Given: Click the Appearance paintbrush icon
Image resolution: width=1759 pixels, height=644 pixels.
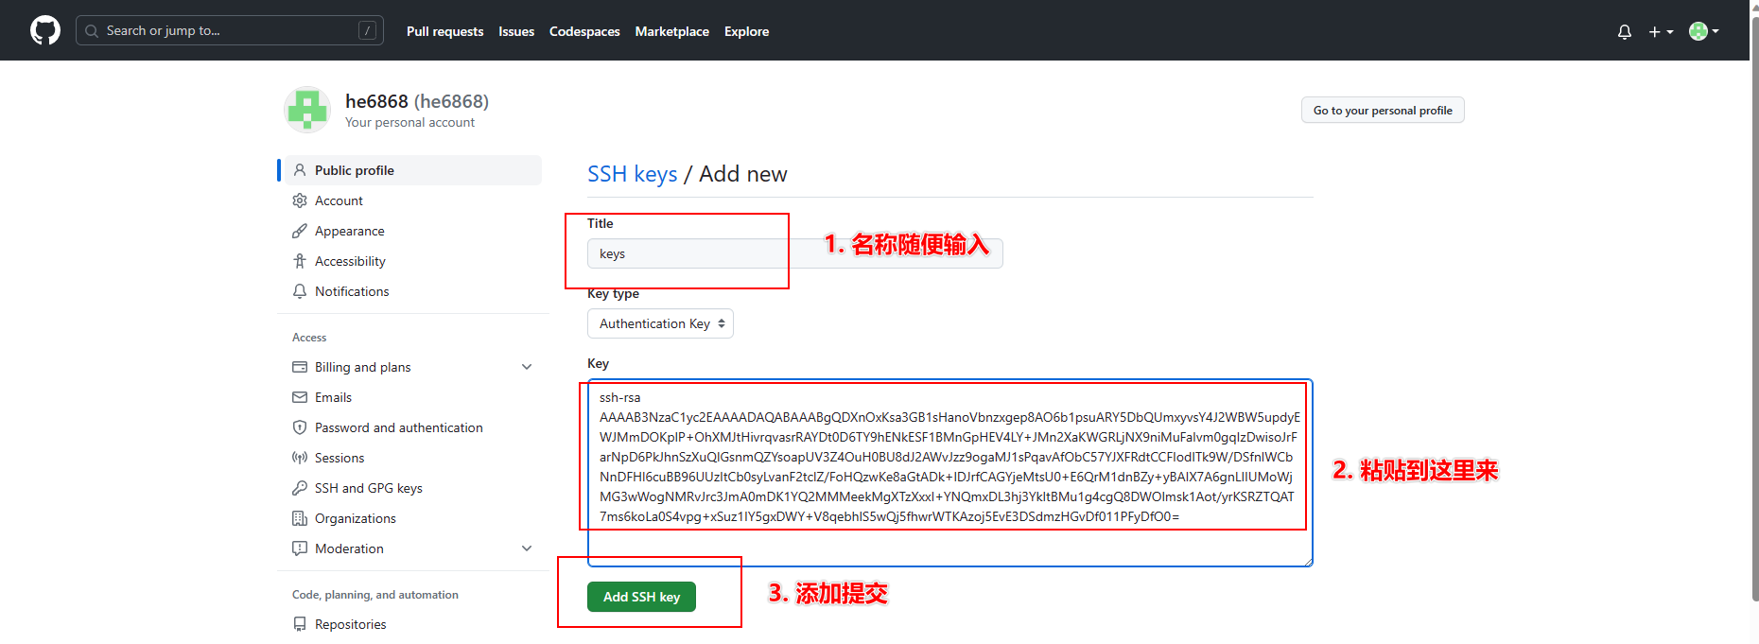Looking at the screenshot, I should 300,231.
